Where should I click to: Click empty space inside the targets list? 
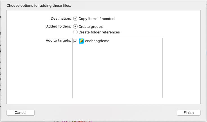117,73
